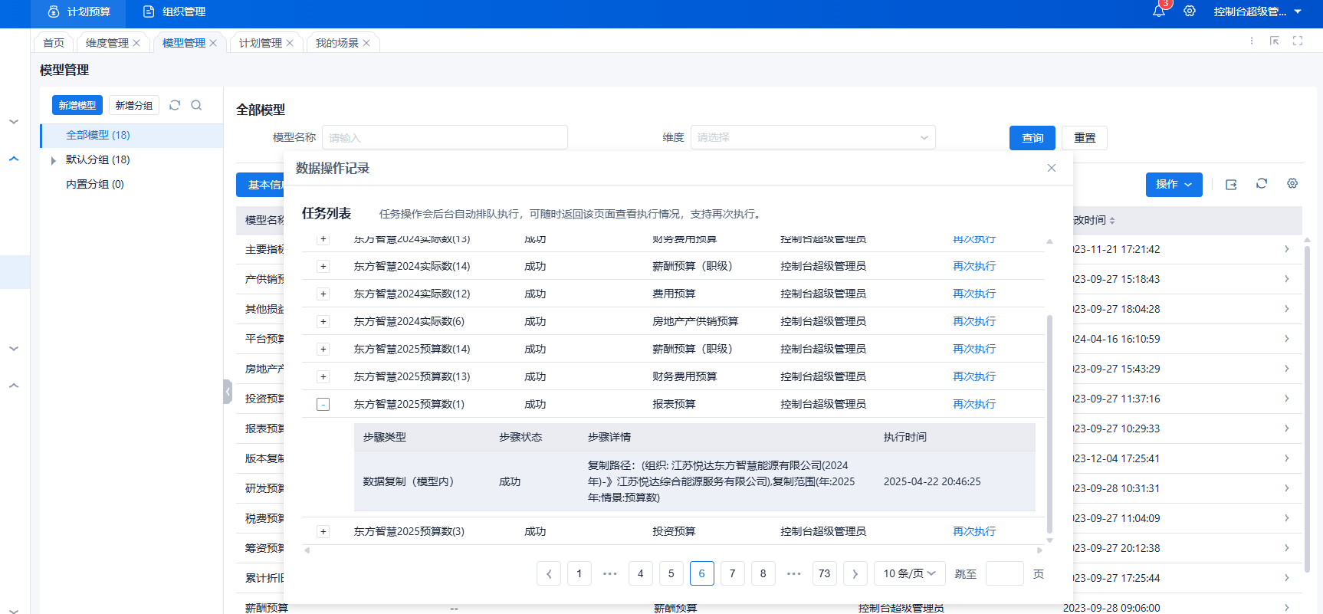Screen dimensions: 1323x614
Task: Close the 数据操作记录 dialog
Action: (x=1052, y=168)
